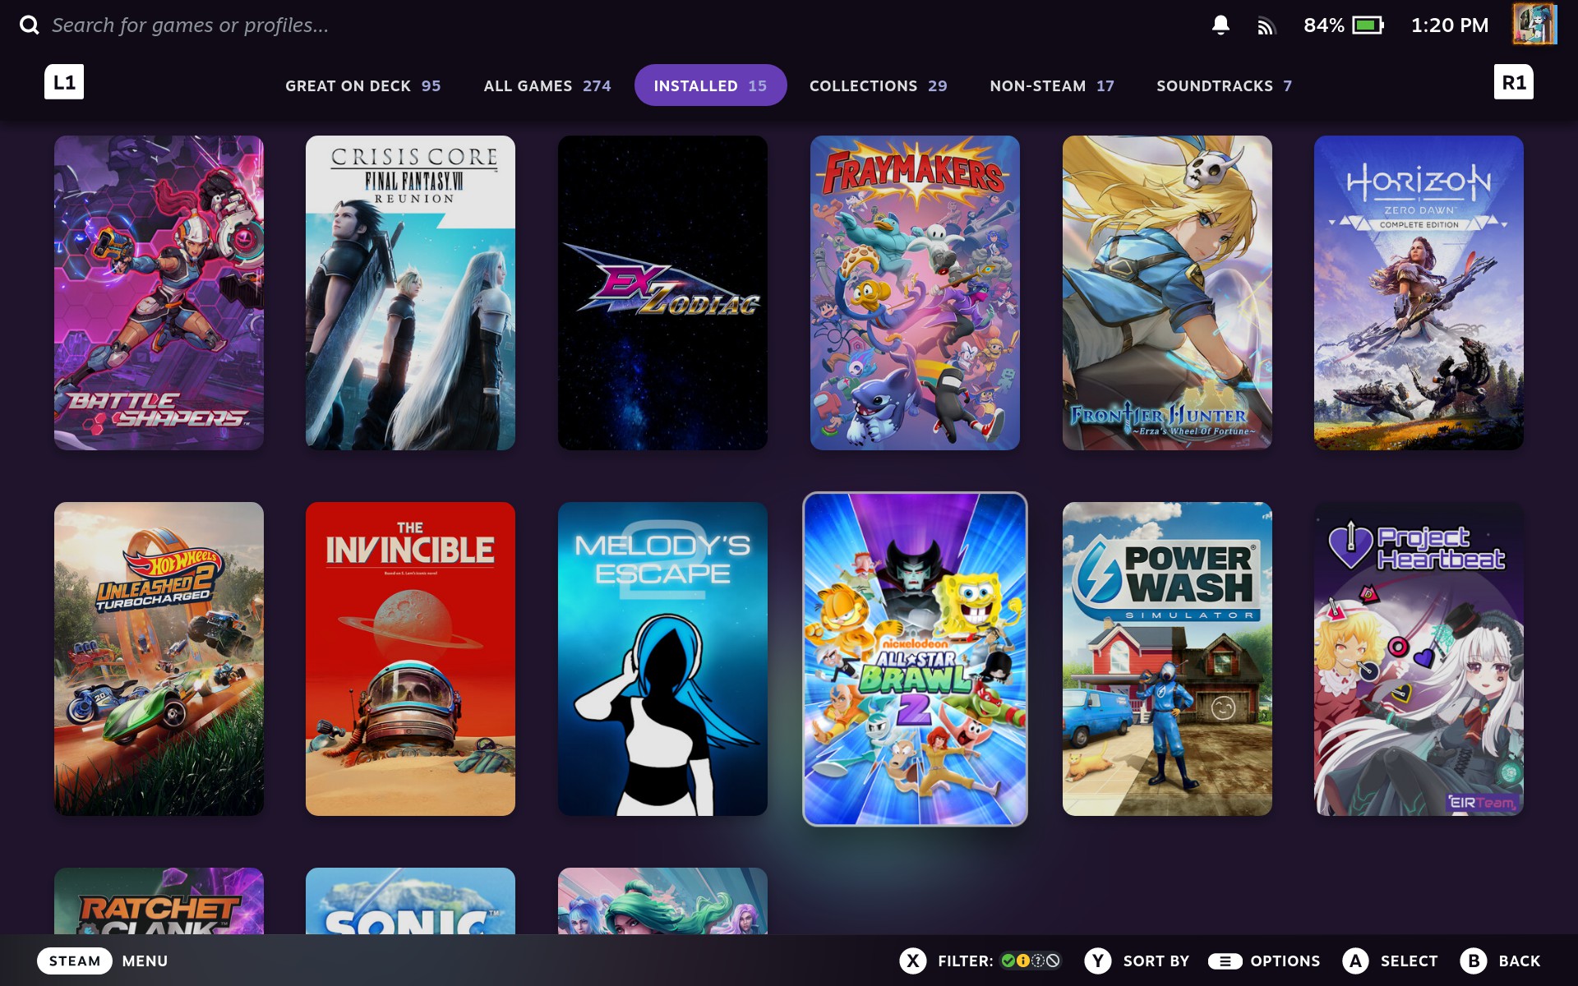The width and height of the screenshot is (1578, 986).
Task: Open Melody's Escape 2 tile
Action: point(662,659)
